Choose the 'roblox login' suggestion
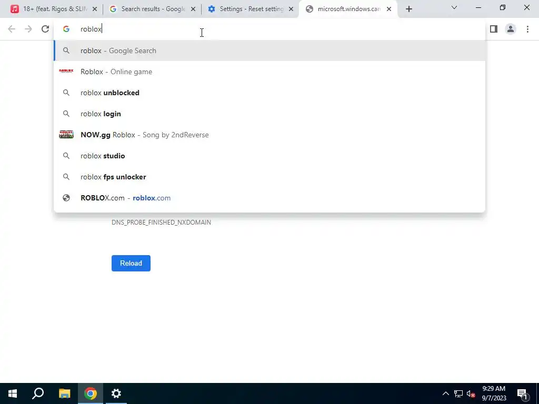The image size is (539, 404). coord(269,114)
